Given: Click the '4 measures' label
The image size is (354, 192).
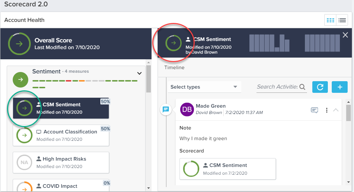Looking at the screenshot, I should click(x=77, y=71).
